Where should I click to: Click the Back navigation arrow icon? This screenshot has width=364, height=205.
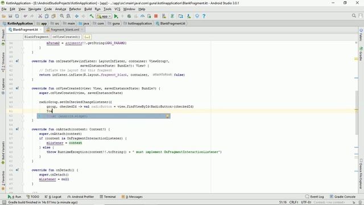coord(77,16)
